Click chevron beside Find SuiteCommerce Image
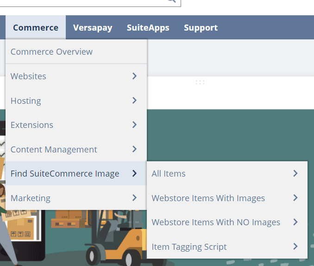 [x=135, y=173]
